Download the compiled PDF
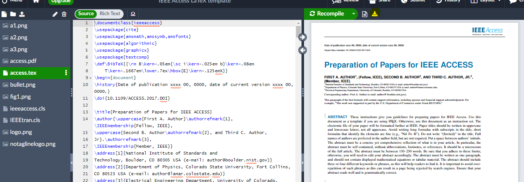524x182 pixels. coord(375,14)
